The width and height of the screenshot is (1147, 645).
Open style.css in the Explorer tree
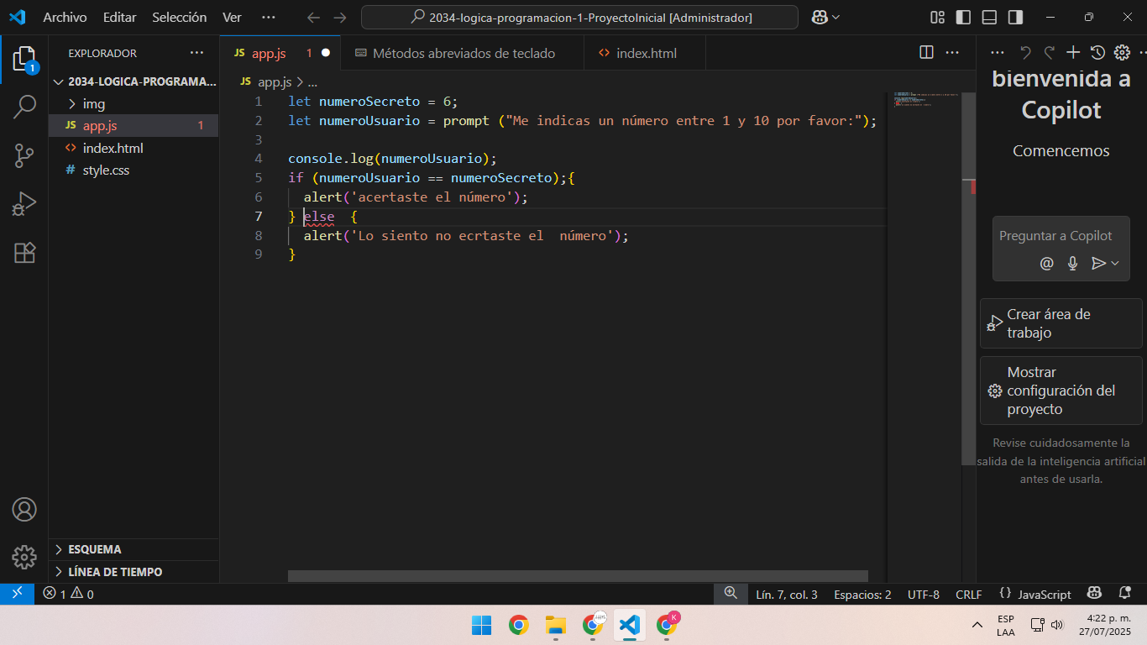(x=134, y=170)
